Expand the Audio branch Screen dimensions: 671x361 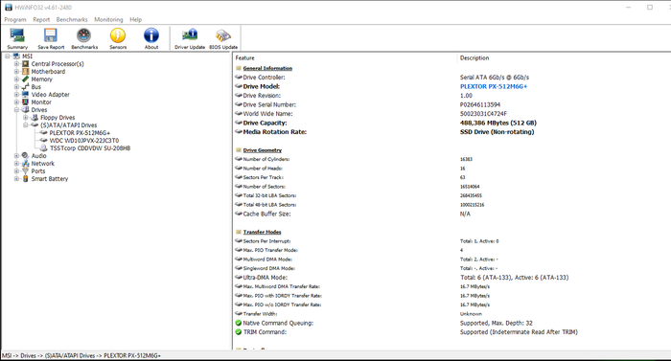pyautogui.click(x=16, y=156)
